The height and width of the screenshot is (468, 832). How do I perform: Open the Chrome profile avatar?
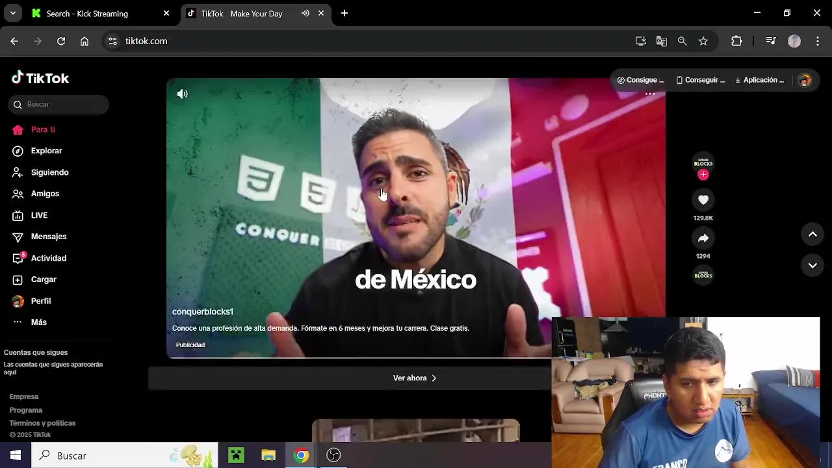click(x=794, y=41)
